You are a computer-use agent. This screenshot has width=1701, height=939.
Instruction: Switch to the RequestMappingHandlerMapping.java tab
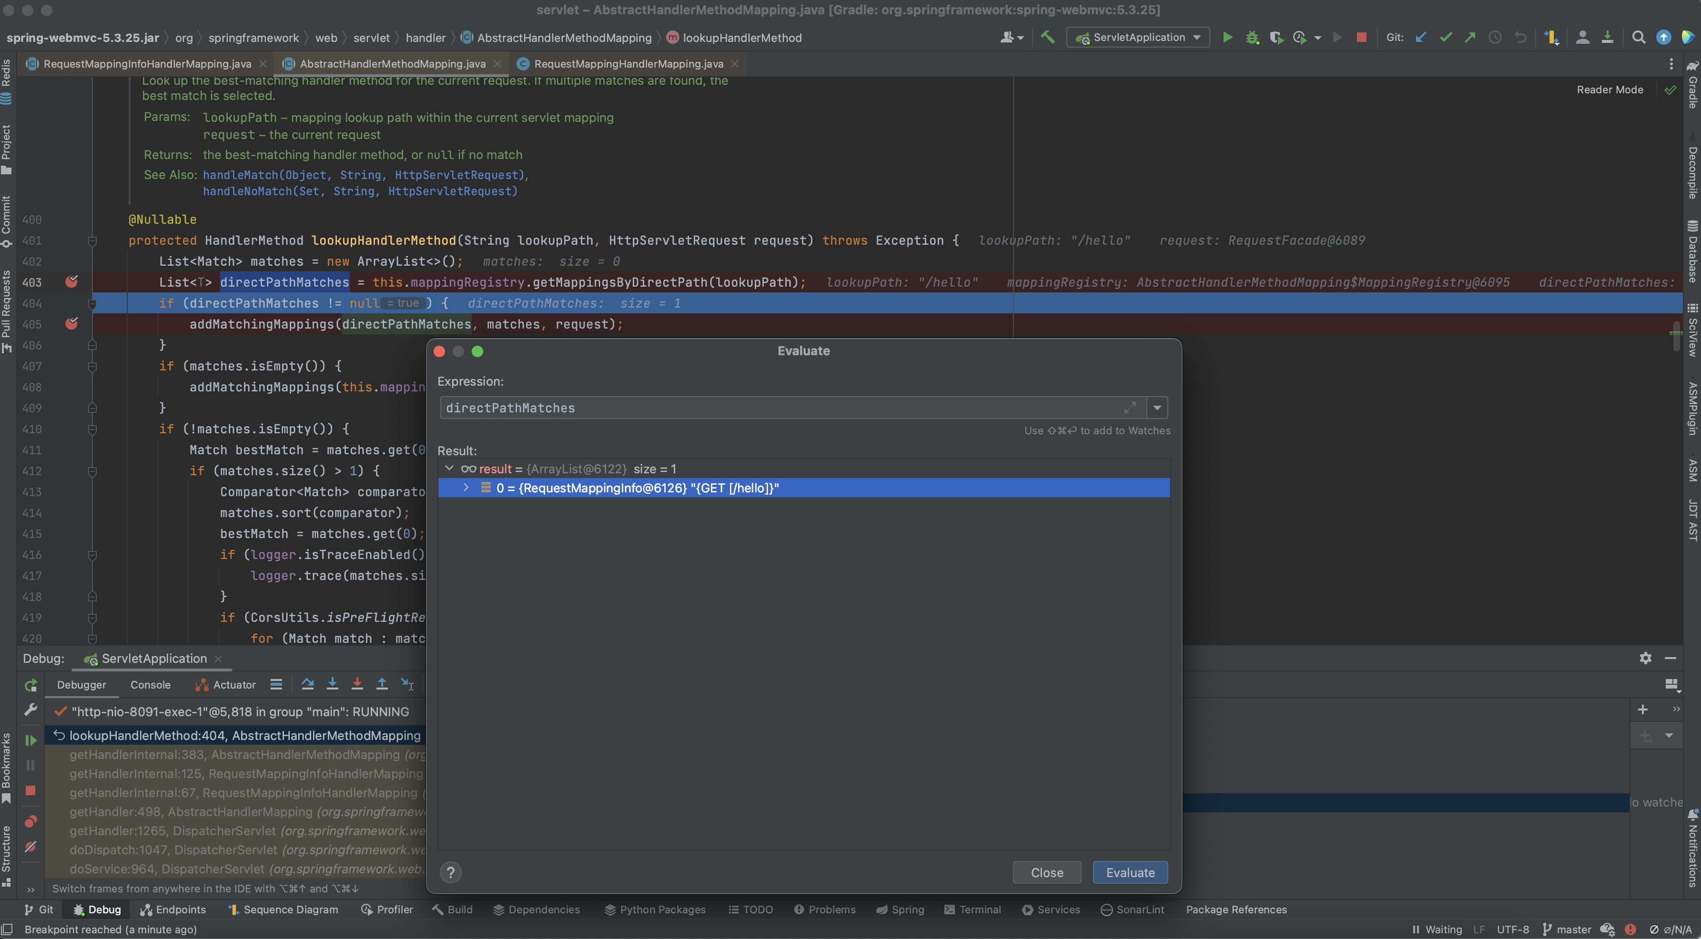click(x=628, y=64)
